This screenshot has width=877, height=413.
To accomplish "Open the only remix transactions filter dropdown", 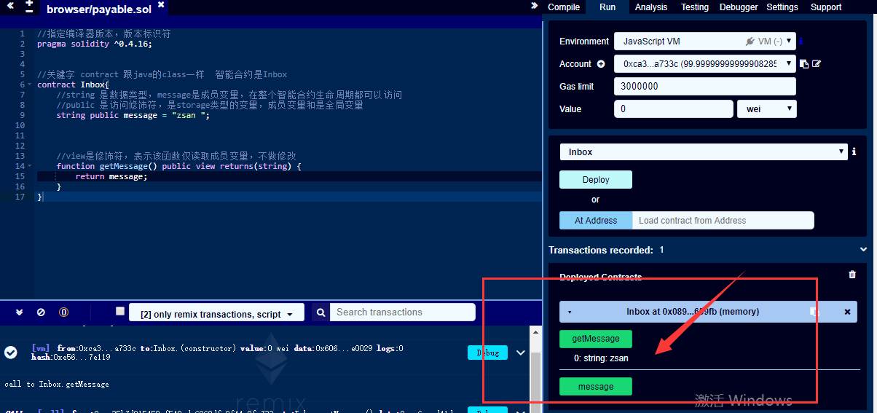I will click(x=217, y=313).
